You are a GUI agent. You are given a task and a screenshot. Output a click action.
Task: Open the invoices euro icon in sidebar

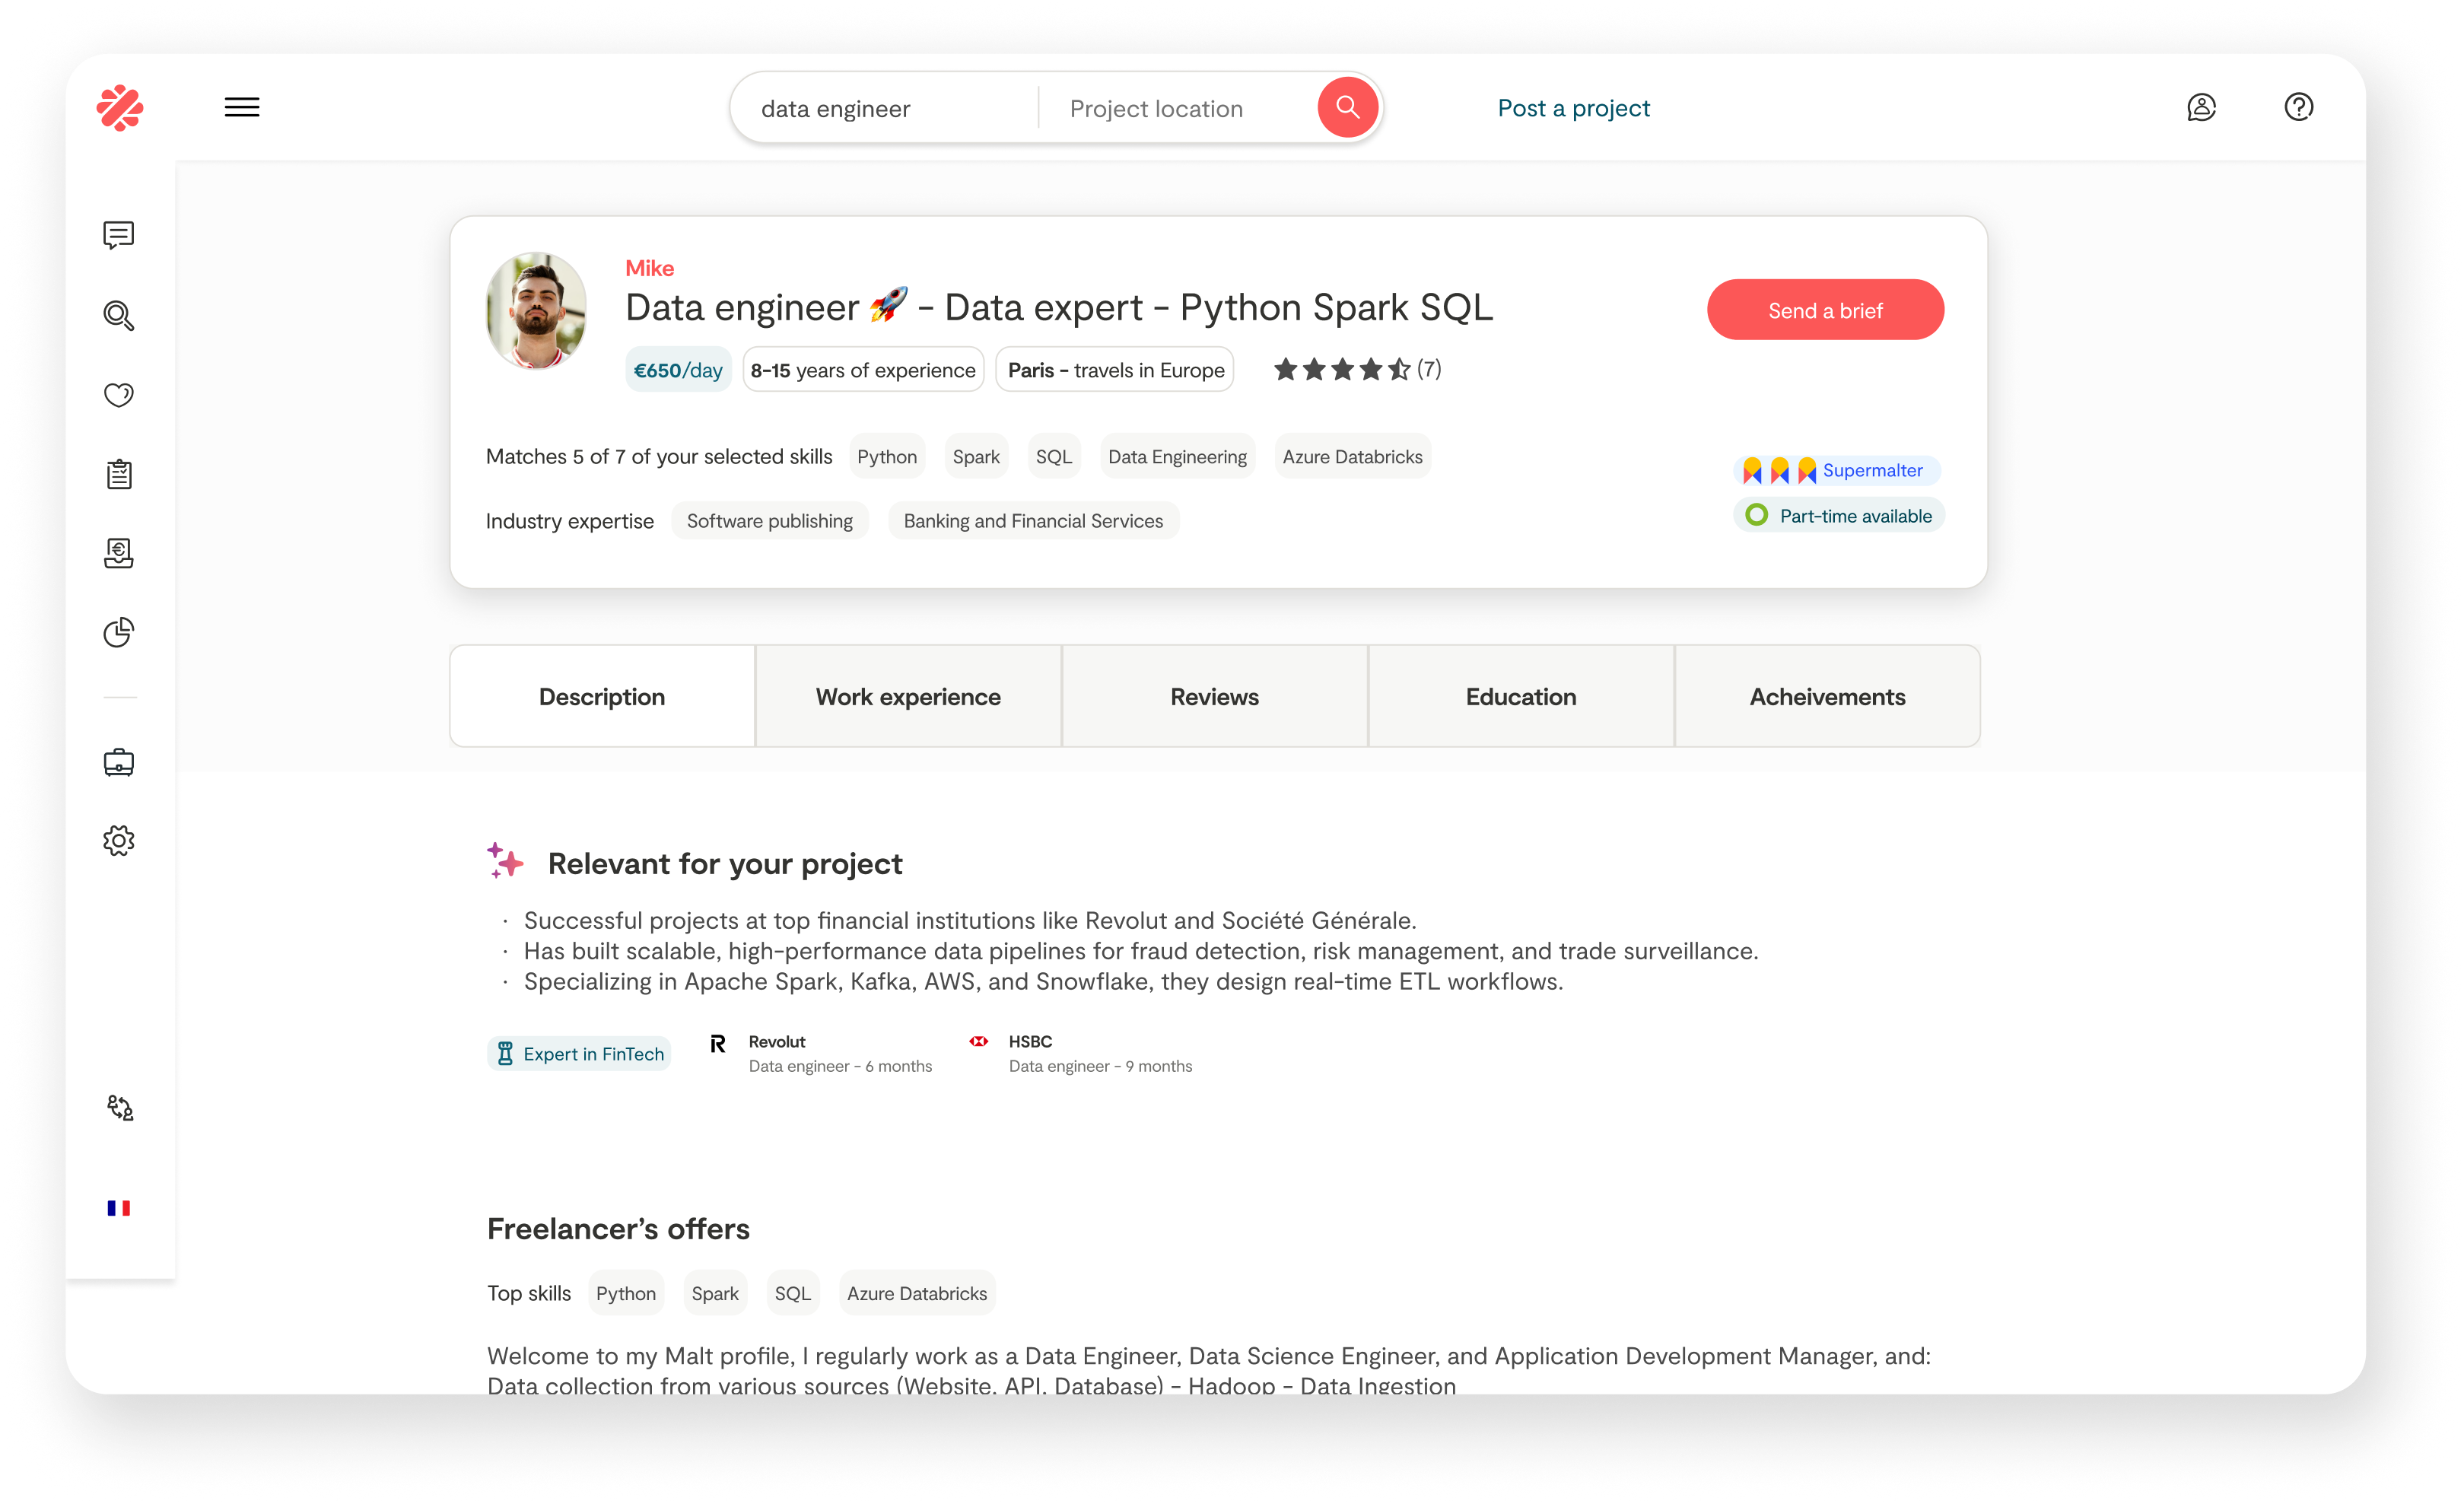(119, 553)
